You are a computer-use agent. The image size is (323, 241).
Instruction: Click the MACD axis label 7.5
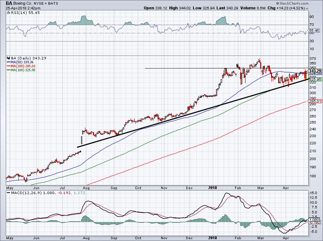point(314,207)
